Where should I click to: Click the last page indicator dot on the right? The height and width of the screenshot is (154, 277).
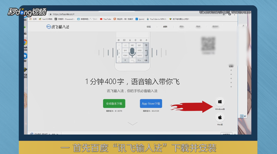231,87
